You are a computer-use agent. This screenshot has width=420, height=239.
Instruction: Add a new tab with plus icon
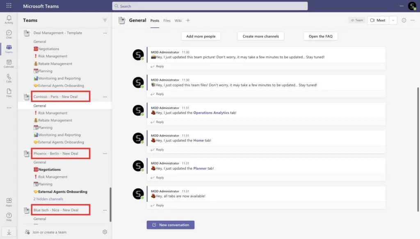188,20
